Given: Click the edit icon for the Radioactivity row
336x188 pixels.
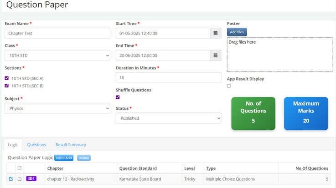Looking at the screenshot, I should click(11, 179).
